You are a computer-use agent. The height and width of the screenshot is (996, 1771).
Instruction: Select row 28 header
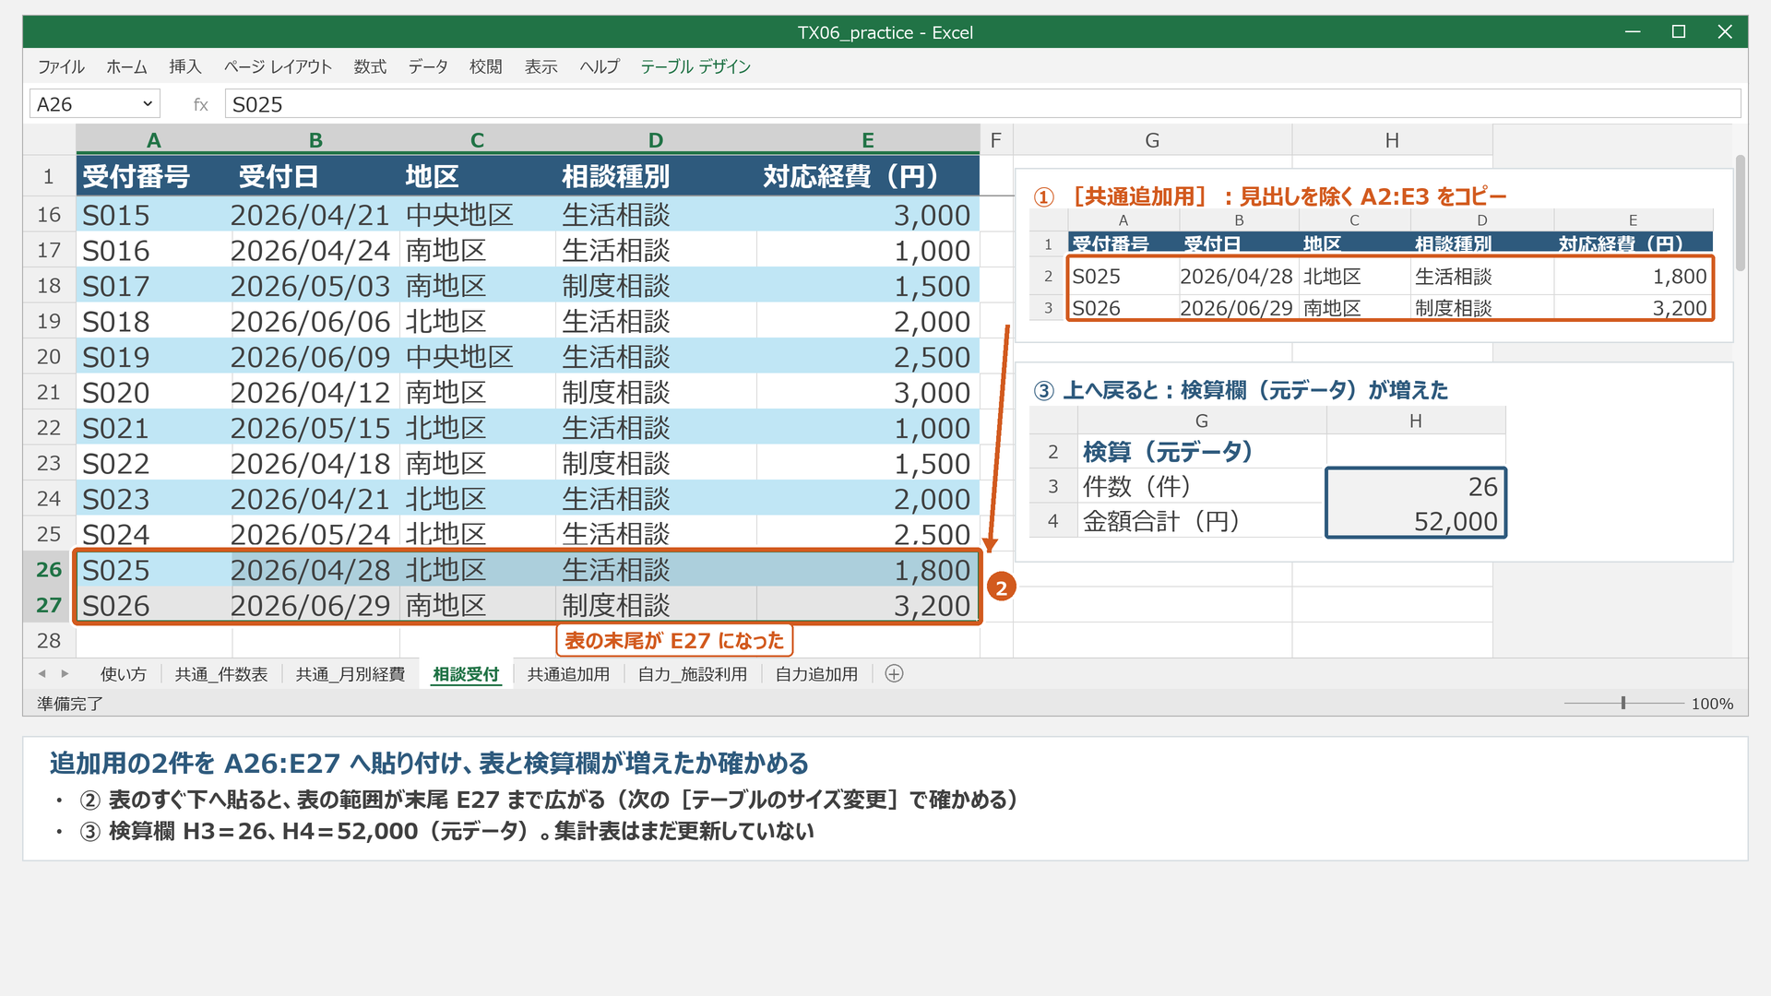(x=49, y=640)
